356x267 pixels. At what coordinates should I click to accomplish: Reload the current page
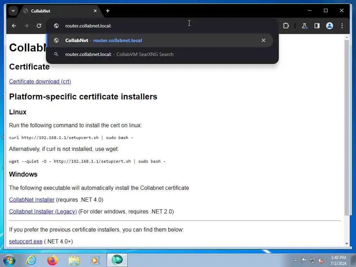pos(39,26)
